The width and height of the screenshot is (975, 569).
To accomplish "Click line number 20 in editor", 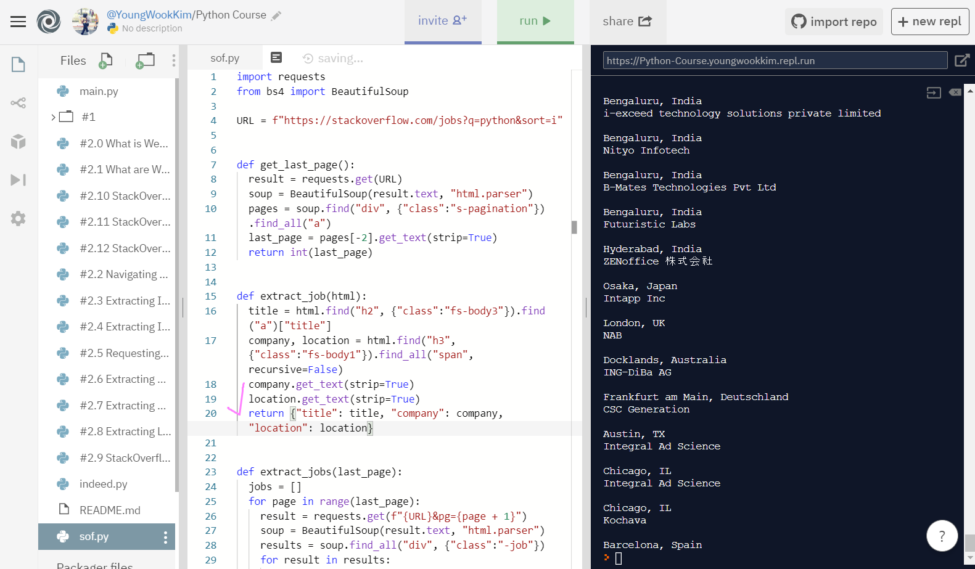I will click(x=211, y=414).
